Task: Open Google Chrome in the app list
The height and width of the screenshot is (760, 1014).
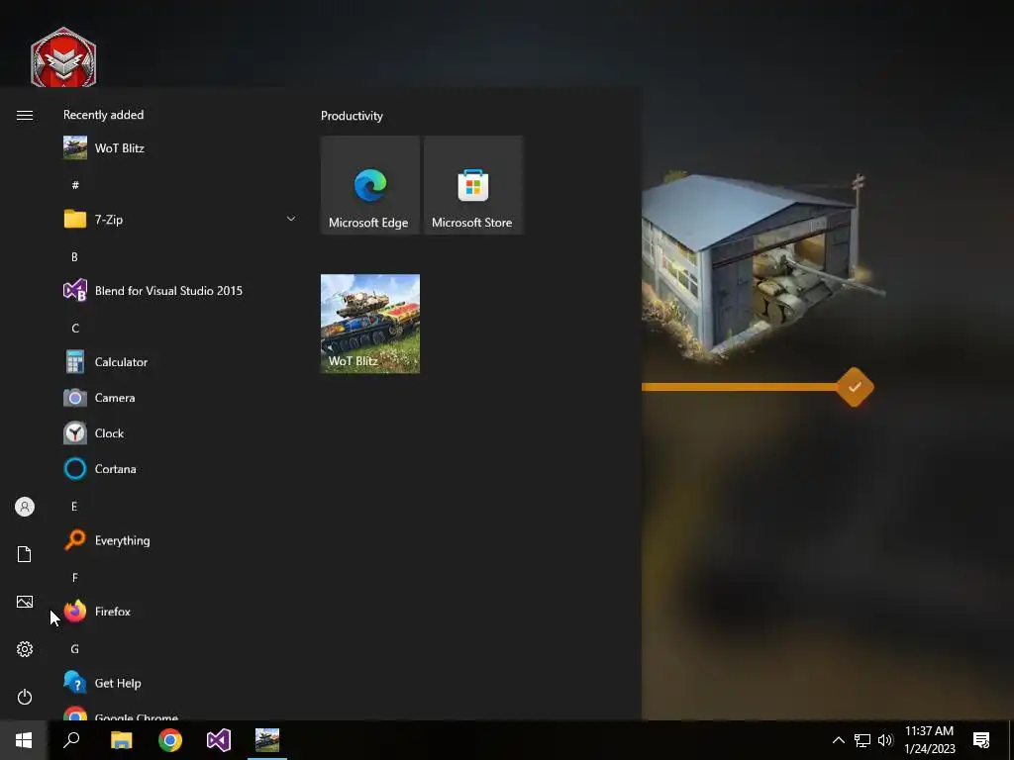Action: 178,713
